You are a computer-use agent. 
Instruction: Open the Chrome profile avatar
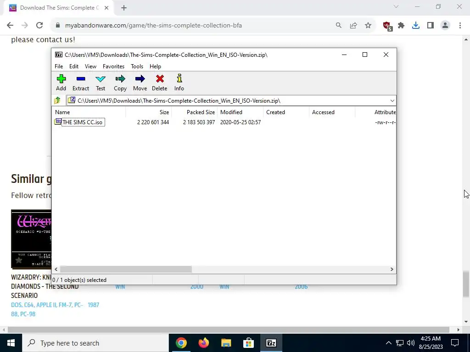445,26
